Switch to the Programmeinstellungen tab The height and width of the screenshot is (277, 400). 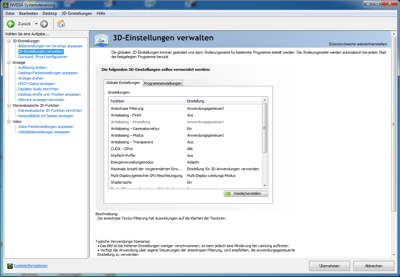click(x=162, y=83)
